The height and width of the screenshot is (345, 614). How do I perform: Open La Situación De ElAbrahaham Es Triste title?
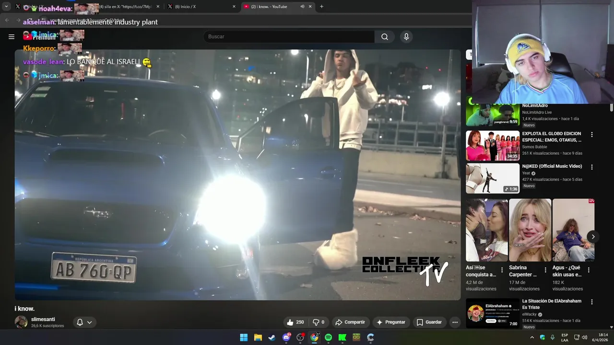click(x=552, y=304)
